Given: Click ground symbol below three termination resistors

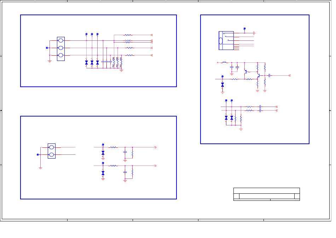Looking at the screenshot, I should [122, 70].
